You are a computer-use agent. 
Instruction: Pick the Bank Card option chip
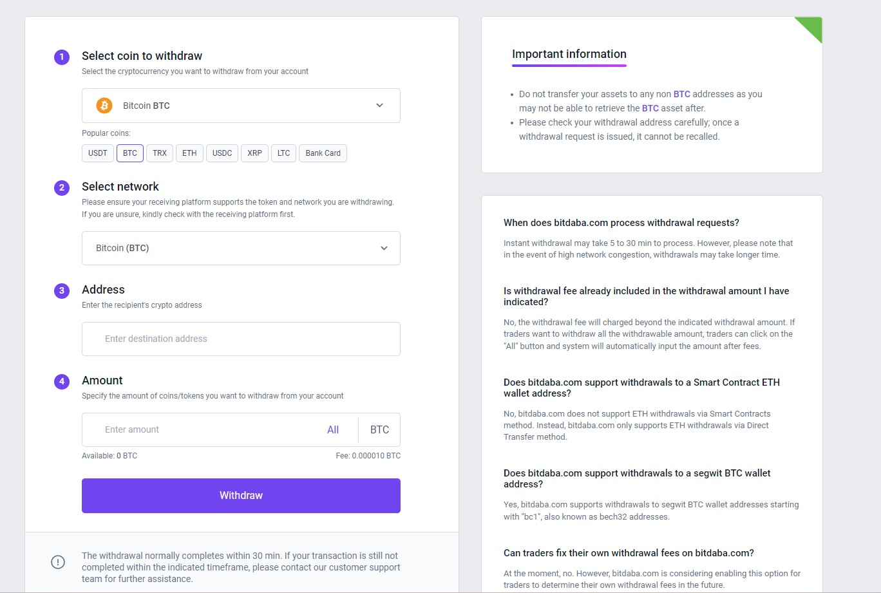(x=323, y=153)
